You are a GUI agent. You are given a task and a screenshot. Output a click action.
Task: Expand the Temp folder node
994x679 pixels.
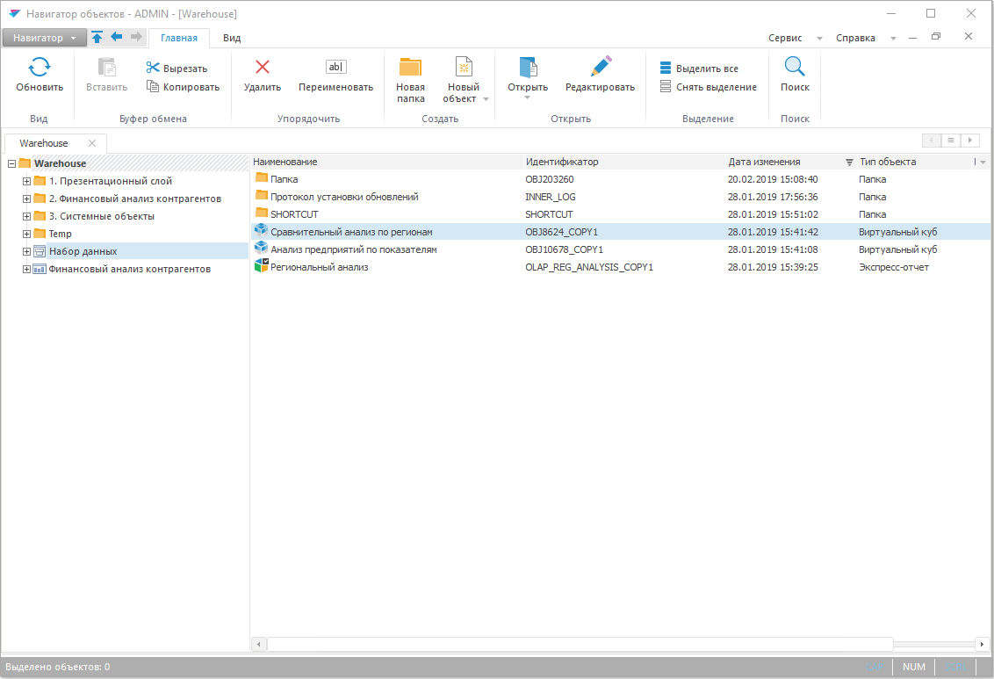point(26,234)
